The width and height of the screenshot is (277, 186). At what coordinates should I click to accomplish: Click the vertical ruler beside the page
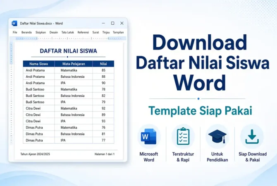11,93
